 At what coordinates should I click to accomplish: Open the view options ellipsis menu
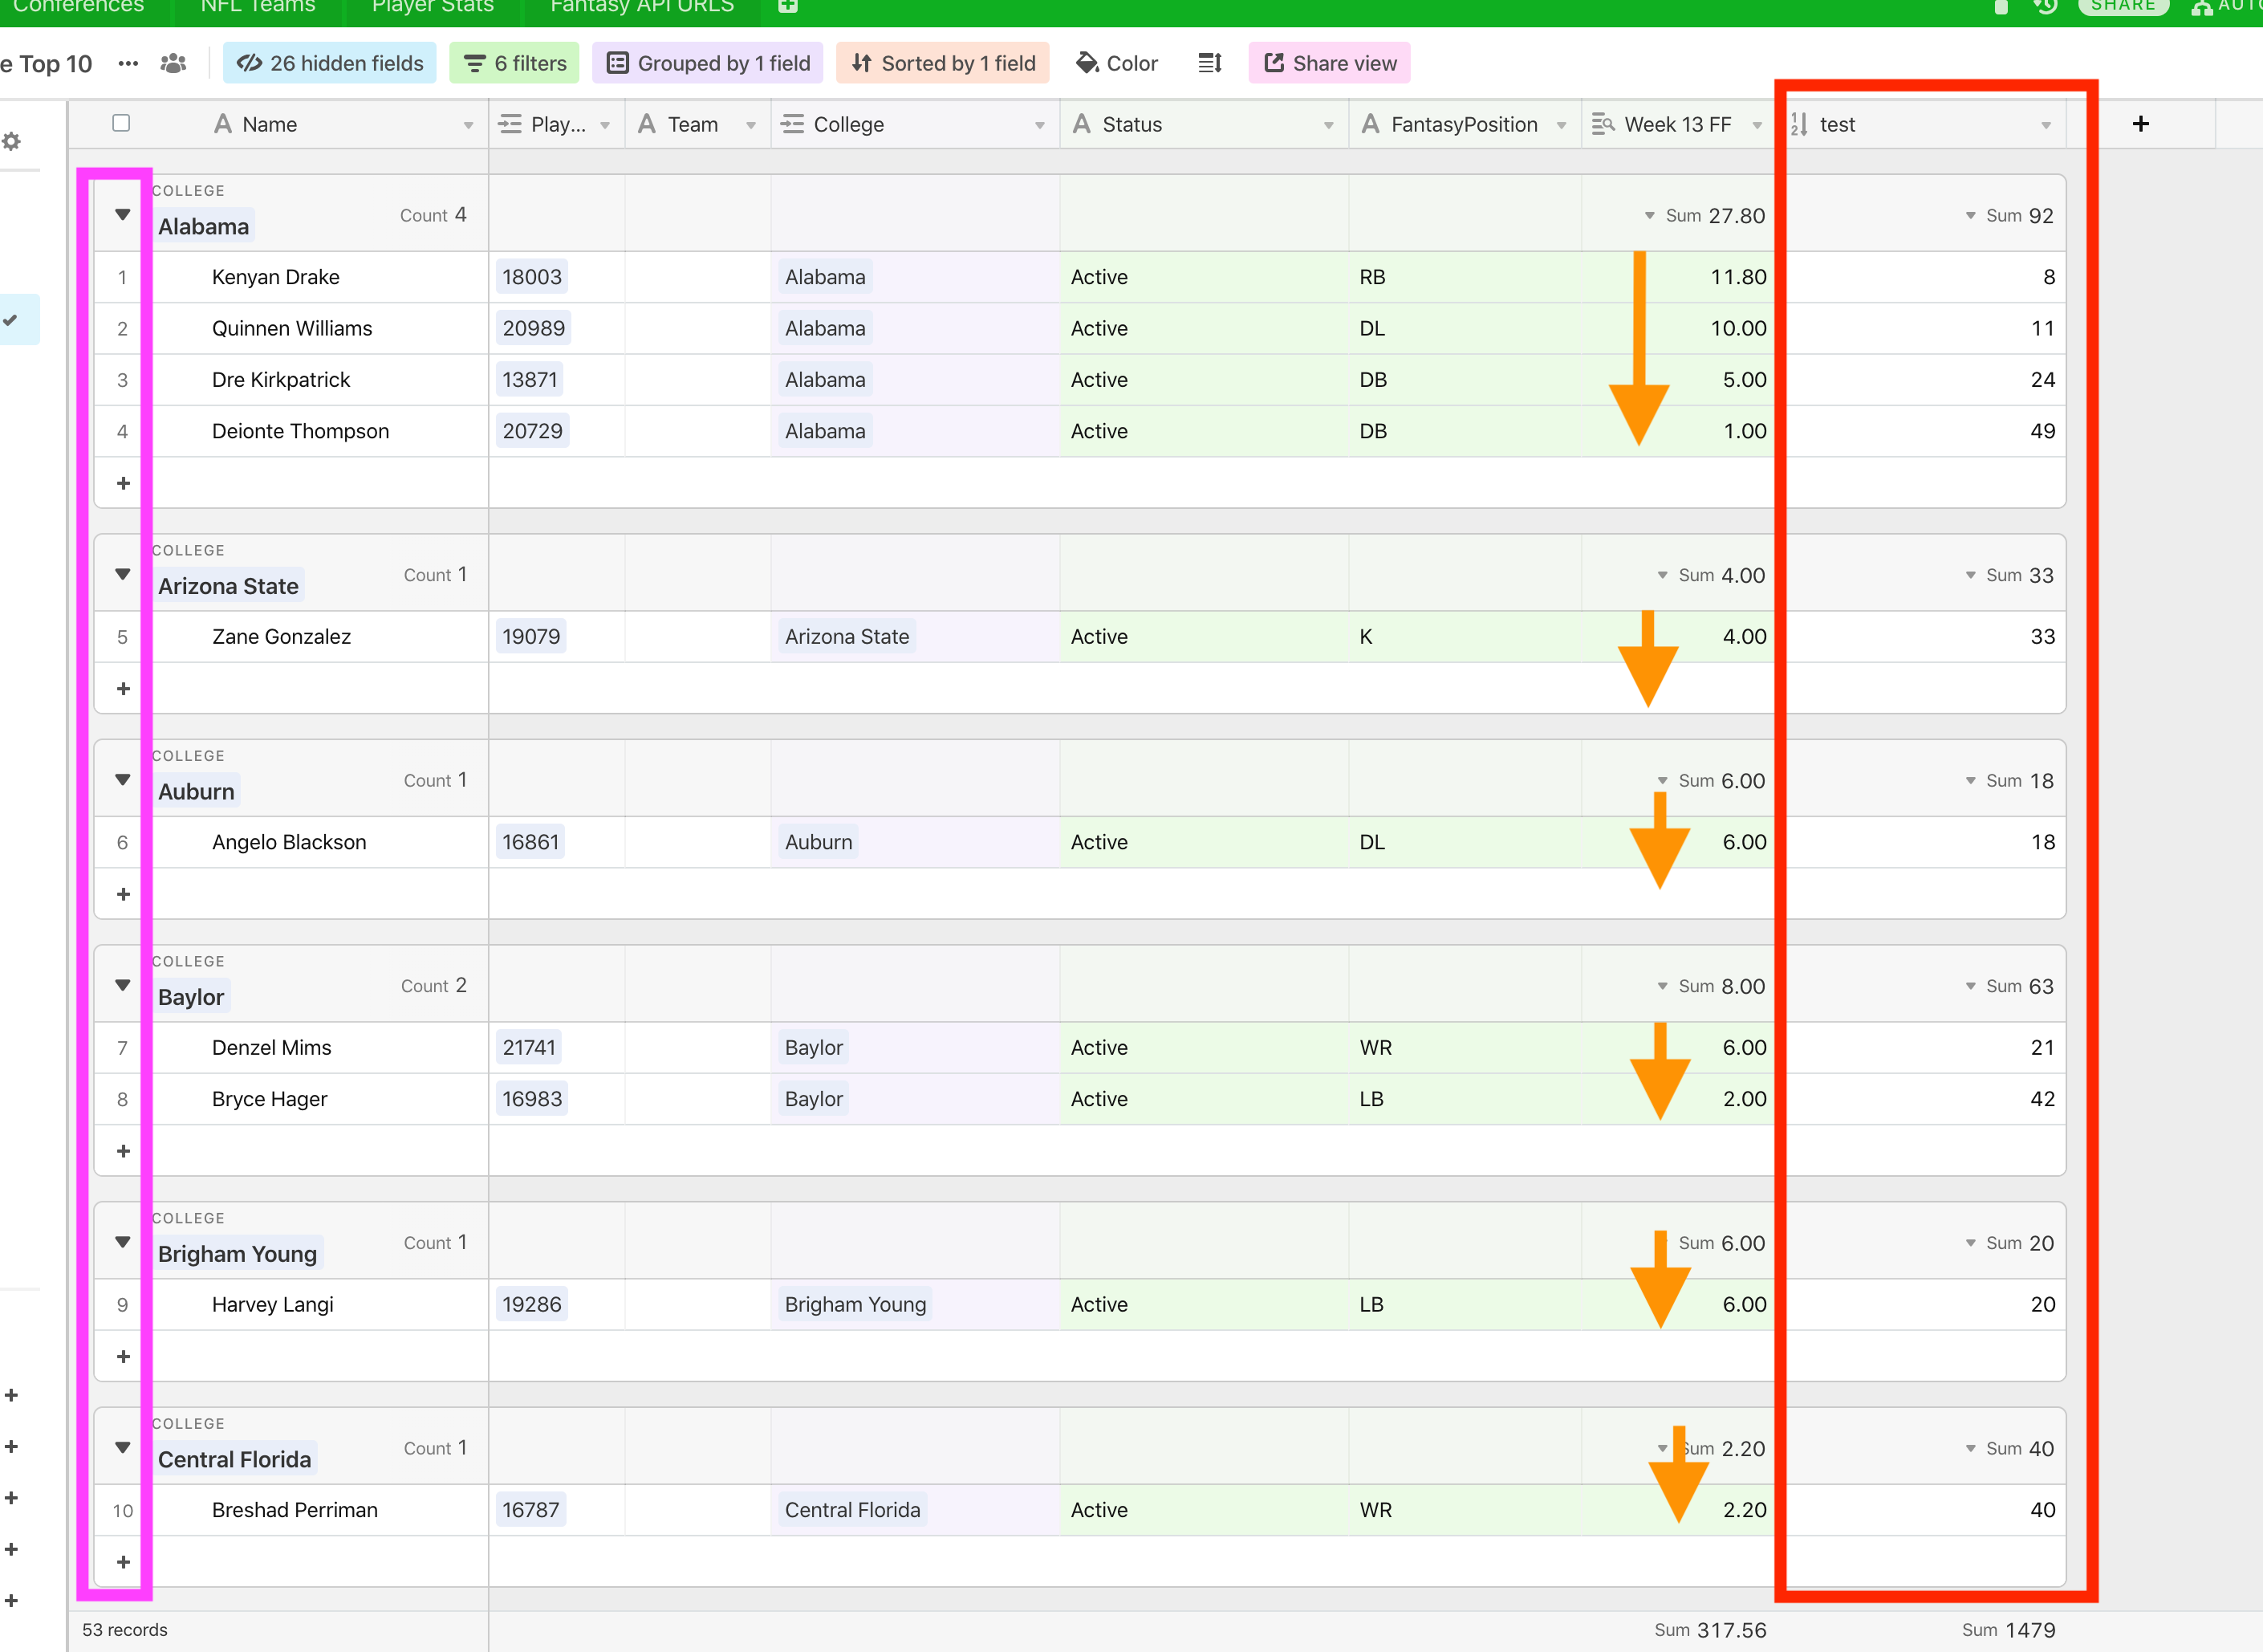coord(128,63)
